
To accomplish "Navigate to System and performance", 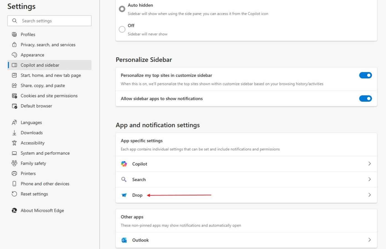I will coord(45,153).
